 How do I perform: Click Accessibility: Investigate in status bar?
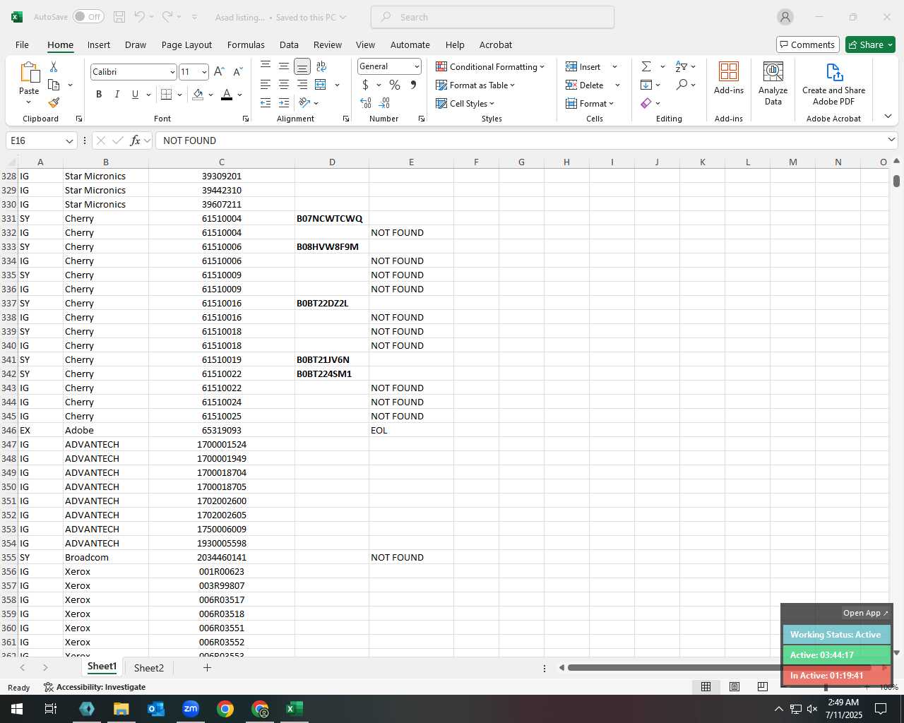coord(95,687)
